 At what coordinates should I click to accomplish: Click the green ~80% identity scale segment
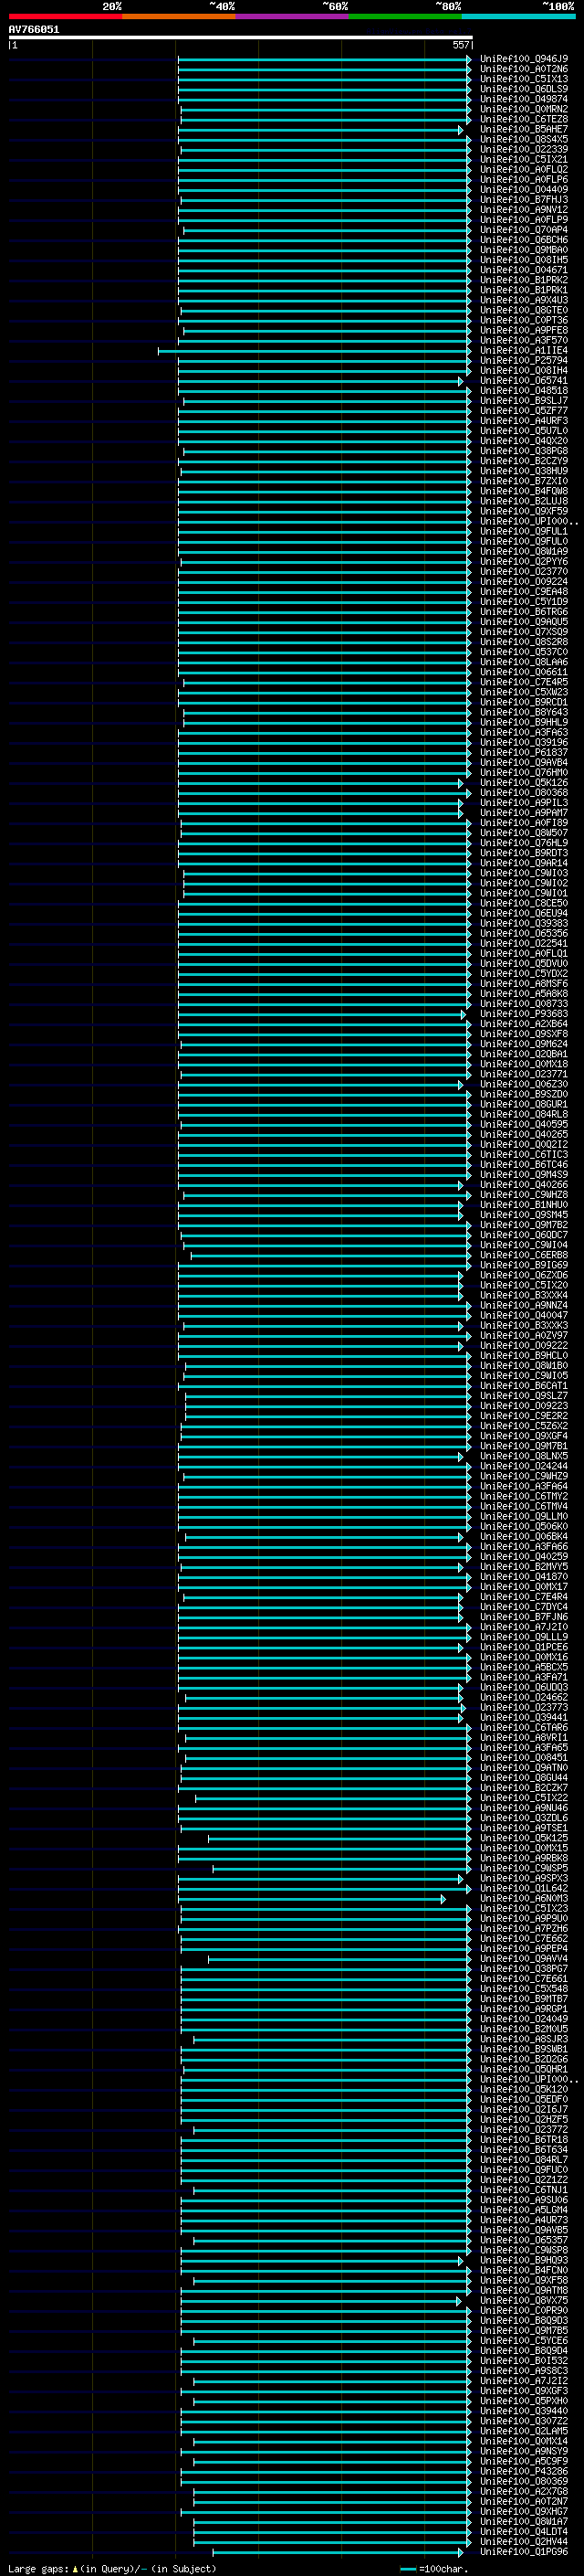[405, 16]
